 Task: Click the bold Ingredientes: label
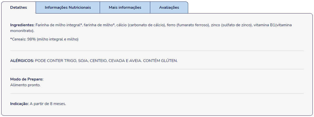point(22,25)
